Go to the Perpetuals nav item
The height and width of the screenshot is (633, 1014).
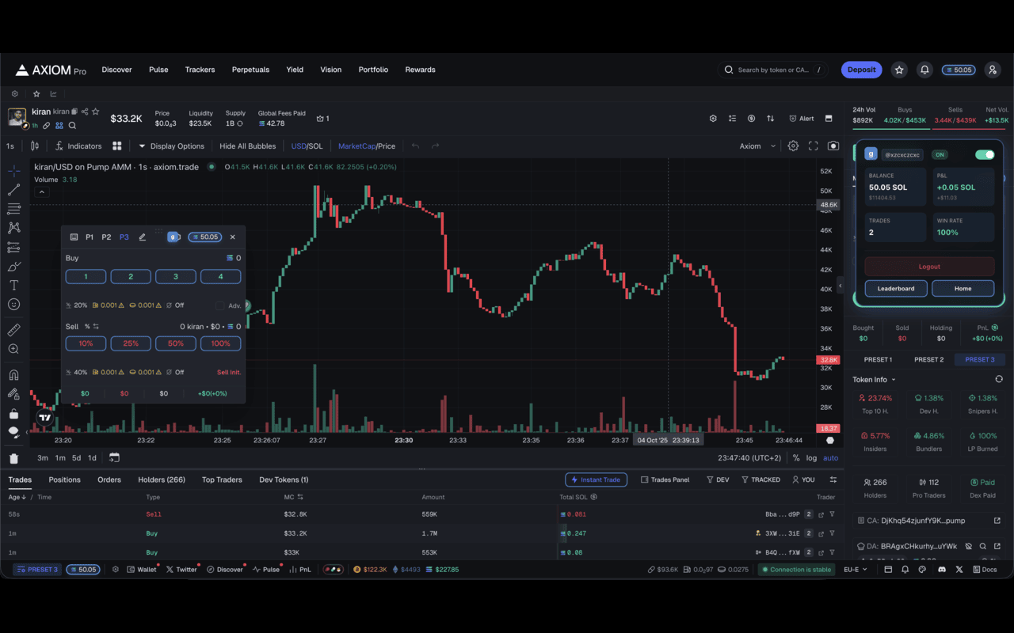coord(250,70)
